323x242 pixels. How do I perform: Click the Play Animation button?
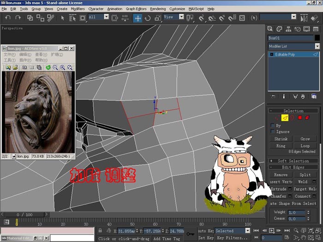click(271, 230)
